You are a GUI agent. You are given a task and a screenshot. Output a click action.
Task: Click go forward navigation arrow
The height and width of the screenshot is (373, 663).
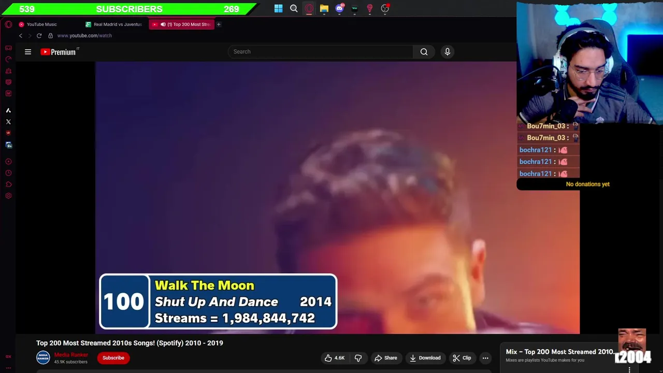30,36
